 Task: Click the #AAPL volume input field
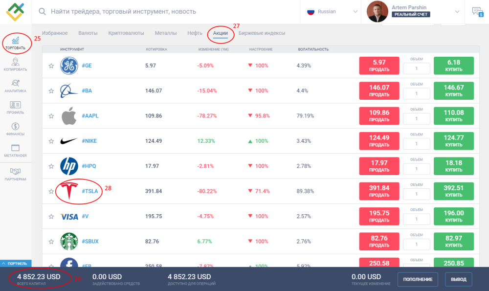pyautogui.click(x=416, y=118)
